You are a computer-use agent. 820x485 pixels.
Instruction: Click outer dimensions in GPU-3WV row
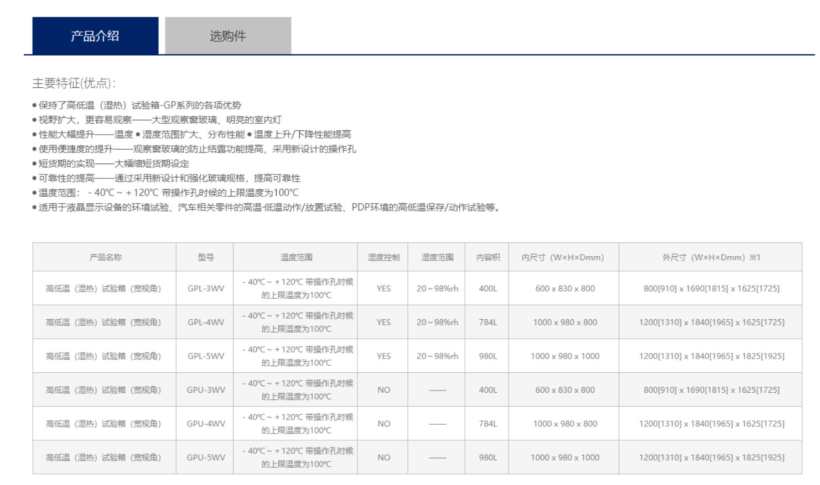coord(711,390)
